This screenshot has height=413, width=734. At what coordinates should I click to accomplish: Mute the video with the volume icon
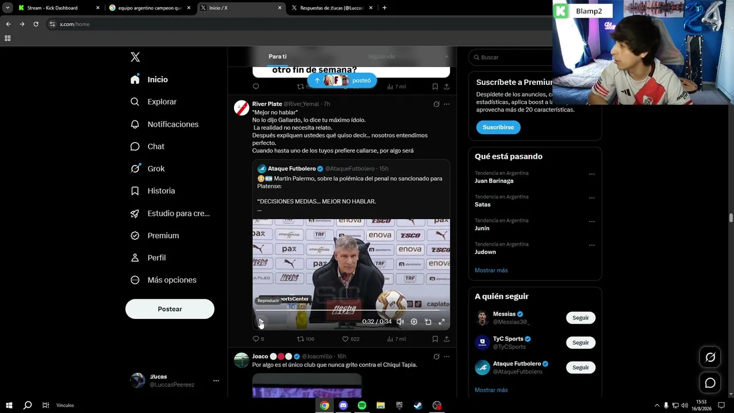pos(400,322)
